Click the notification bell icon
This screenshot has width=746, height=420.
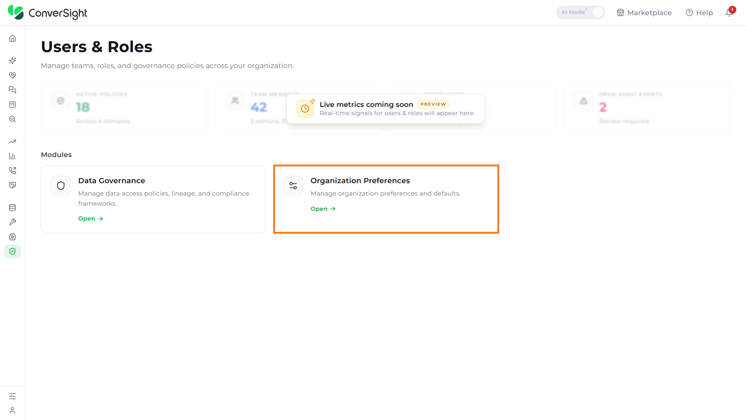click(729, 12)
